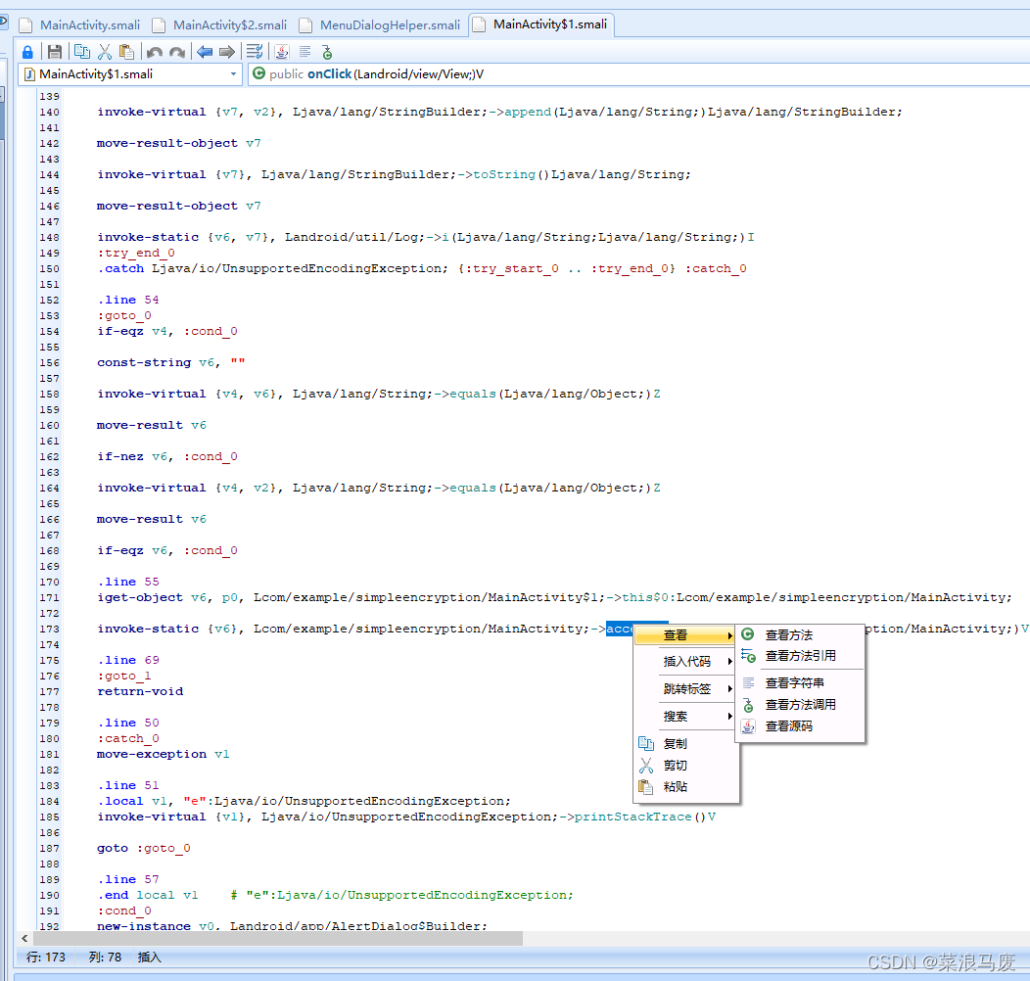Open the onClick method selector box
1030x981 pixels.
click(639, 74)
